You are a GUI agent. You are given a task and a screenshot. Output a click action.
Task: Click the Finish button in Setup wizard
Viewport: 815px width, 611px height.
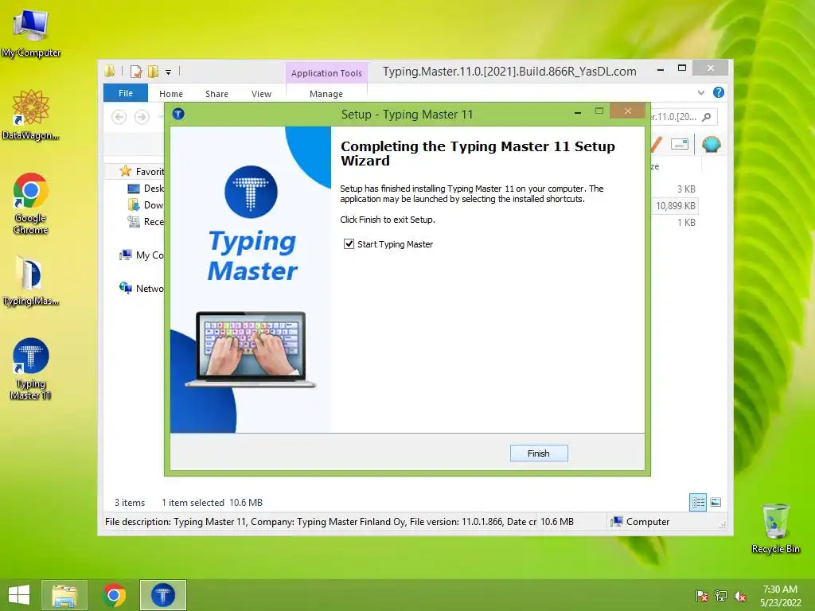[x=539, y=453]
